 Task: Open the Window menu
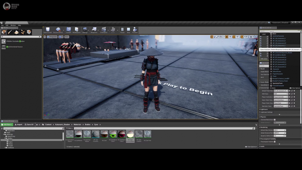(13, 25)
